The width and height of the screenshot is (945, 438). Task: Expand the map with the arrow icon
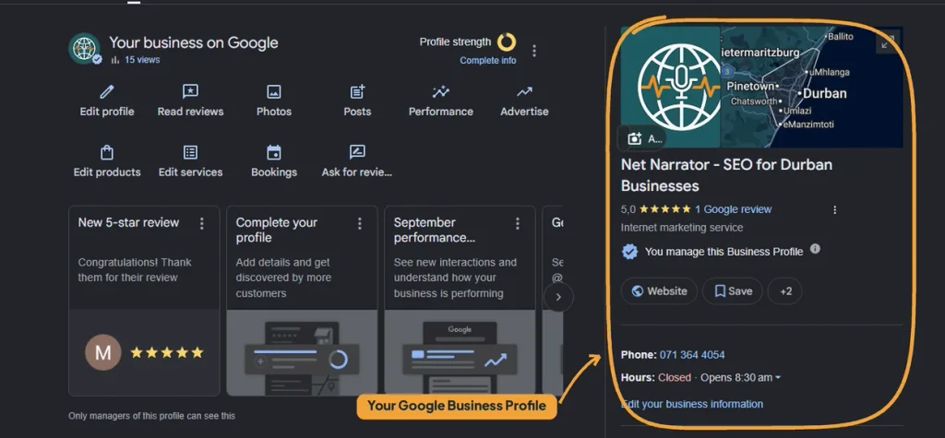coord(888,42)
